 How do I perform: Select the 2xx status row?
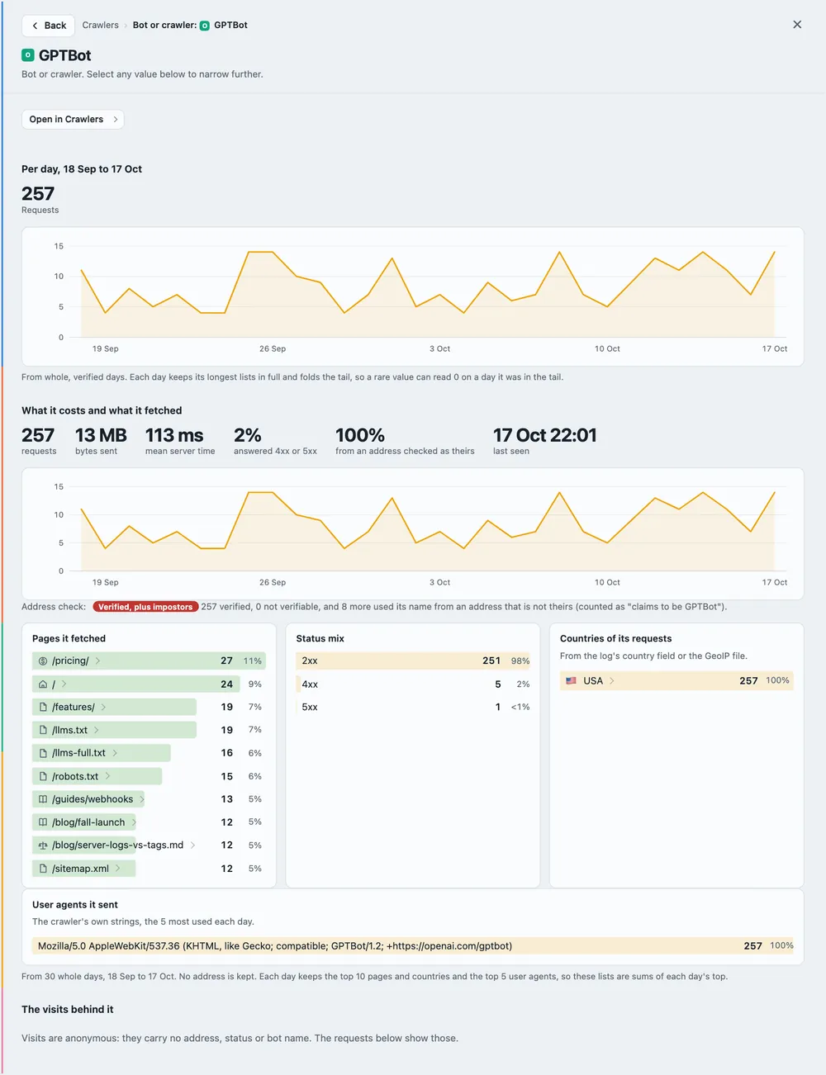coord(413,661)
